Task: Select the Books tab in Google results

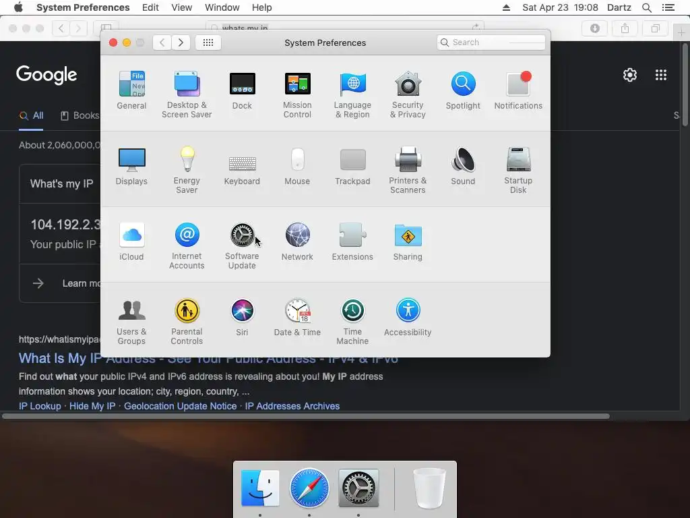Action: (80, 115)
